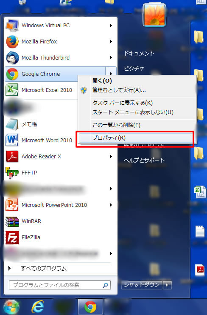Click すべてのプログラム label
Viewport: 207px width, 315px height.
44,269
